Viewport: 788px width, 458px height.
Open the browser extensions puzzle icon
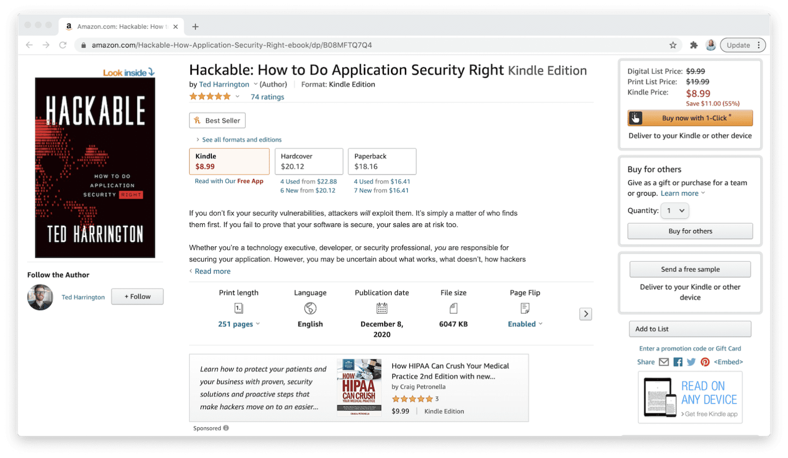tap(694, 45)
